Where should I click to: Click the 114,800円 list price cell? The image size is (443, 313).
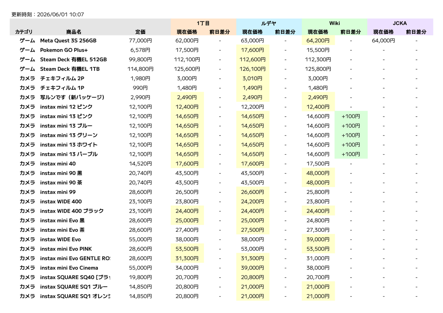click(140, 69)
